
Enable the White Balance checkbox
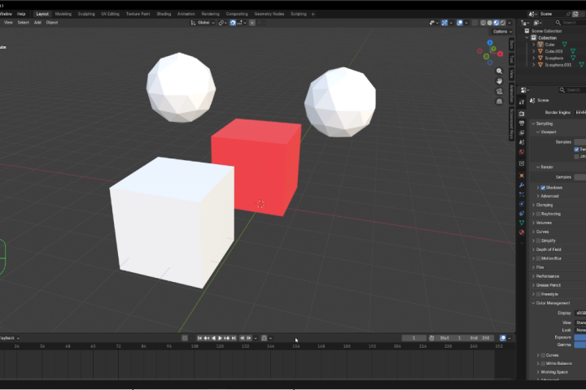pos(543,363)
